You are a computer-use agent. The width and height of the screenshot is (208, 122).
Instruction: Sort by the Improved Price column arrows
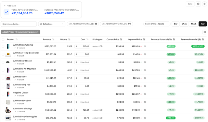(144, 39)
